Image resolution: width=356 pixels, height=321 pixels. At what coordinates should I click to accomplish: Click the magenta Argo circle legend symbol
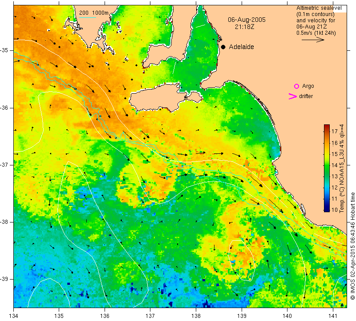click(296, 86)
